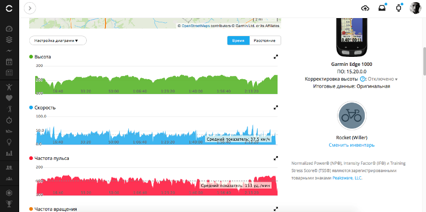Open the two-person Connections icon
The width and height of the screenshot is (426, 212).
[x=9, y=167]
